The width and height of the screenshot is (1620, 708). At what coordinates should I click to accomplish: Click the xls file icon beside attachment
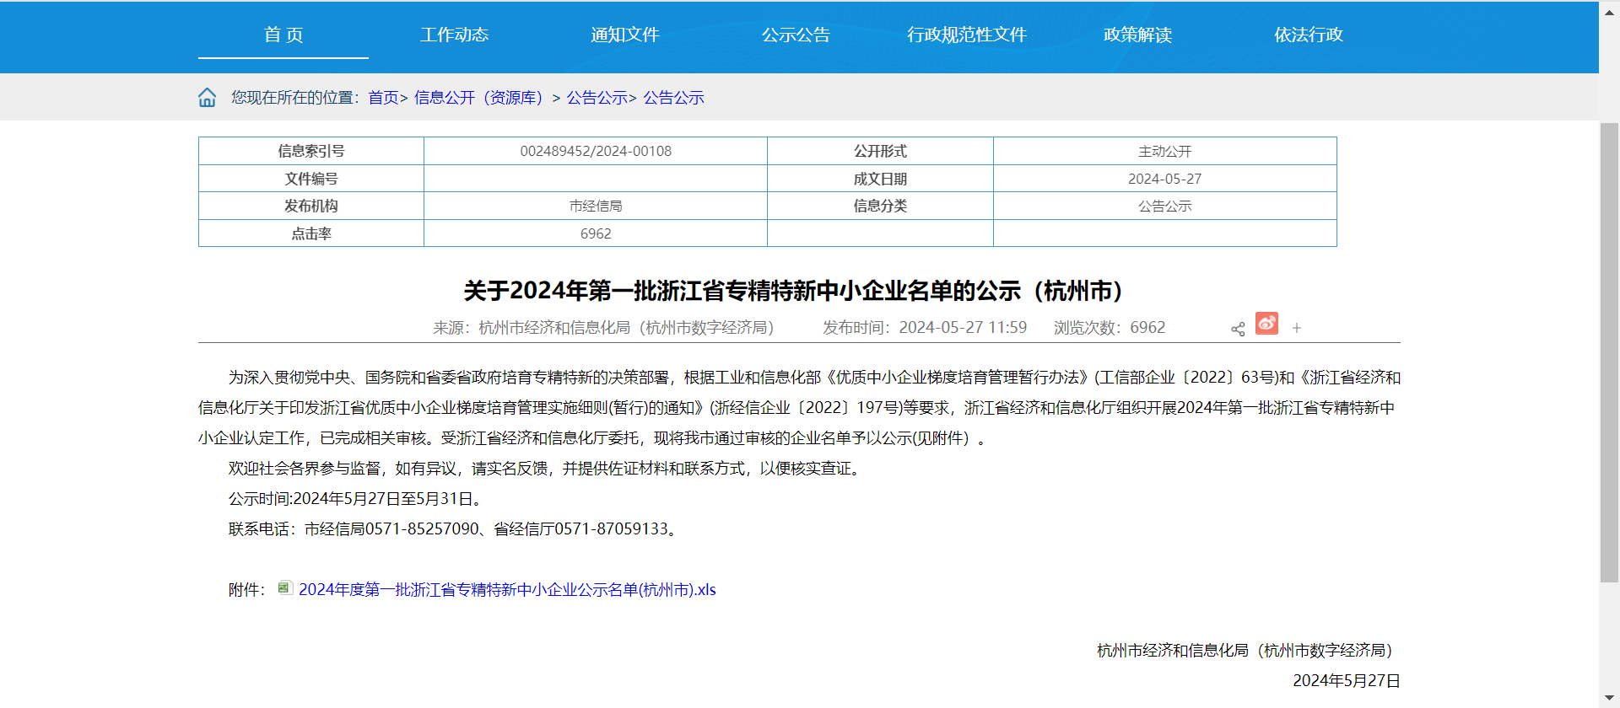(x=284, y=588)
